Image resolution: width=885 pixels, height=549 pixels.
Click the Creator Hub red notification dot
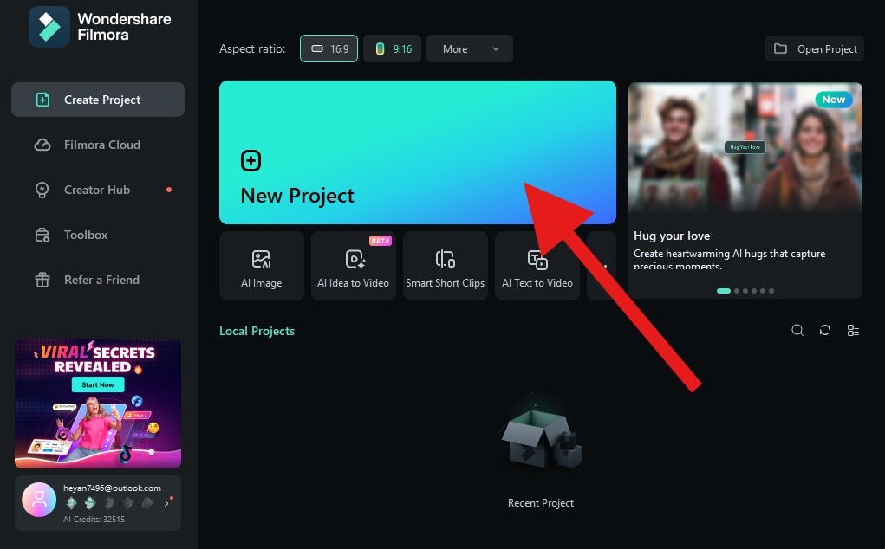coord(169,190)
